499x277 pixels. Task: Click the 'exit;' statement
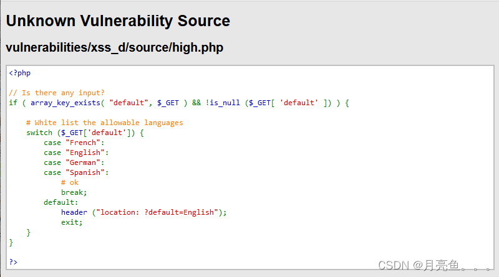click(72, 222)
